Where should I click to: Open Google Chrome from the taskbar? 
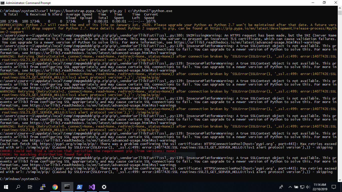pyautogui.click(x=55, y=187)
